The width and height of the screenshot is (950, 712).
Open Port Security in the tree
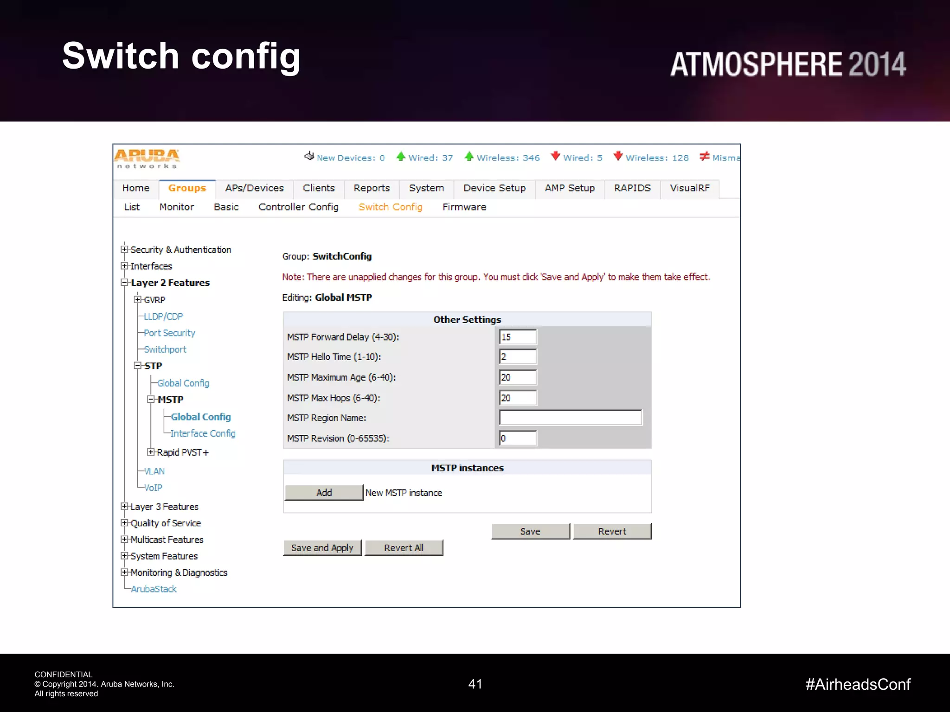169,333
